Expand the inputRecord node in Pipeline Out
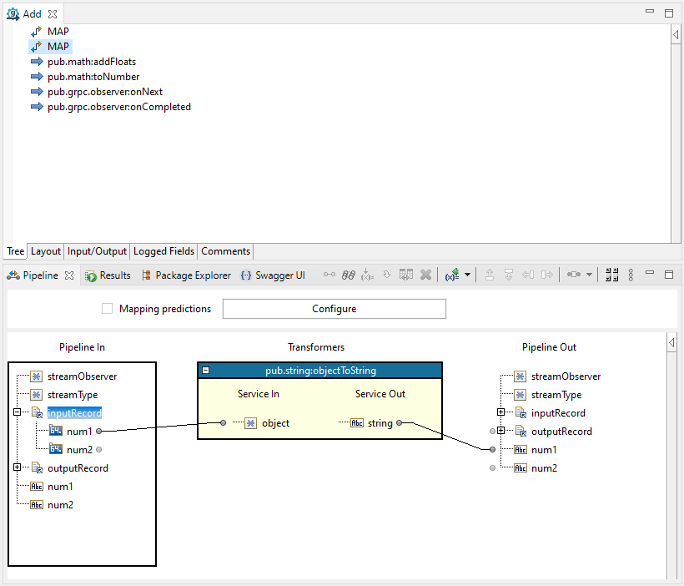 click(x=501, y=413)
